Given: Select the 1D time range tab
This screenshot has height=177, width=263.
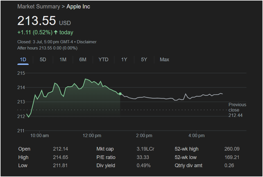Looking at the screenshot, I should pos(23,60).
